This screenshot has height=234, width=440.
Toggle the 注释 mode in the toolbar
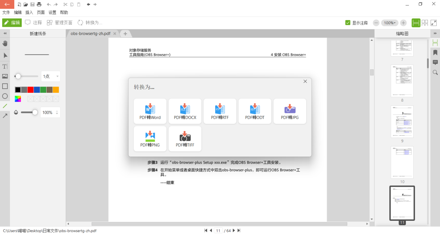(x=33, y=22)
